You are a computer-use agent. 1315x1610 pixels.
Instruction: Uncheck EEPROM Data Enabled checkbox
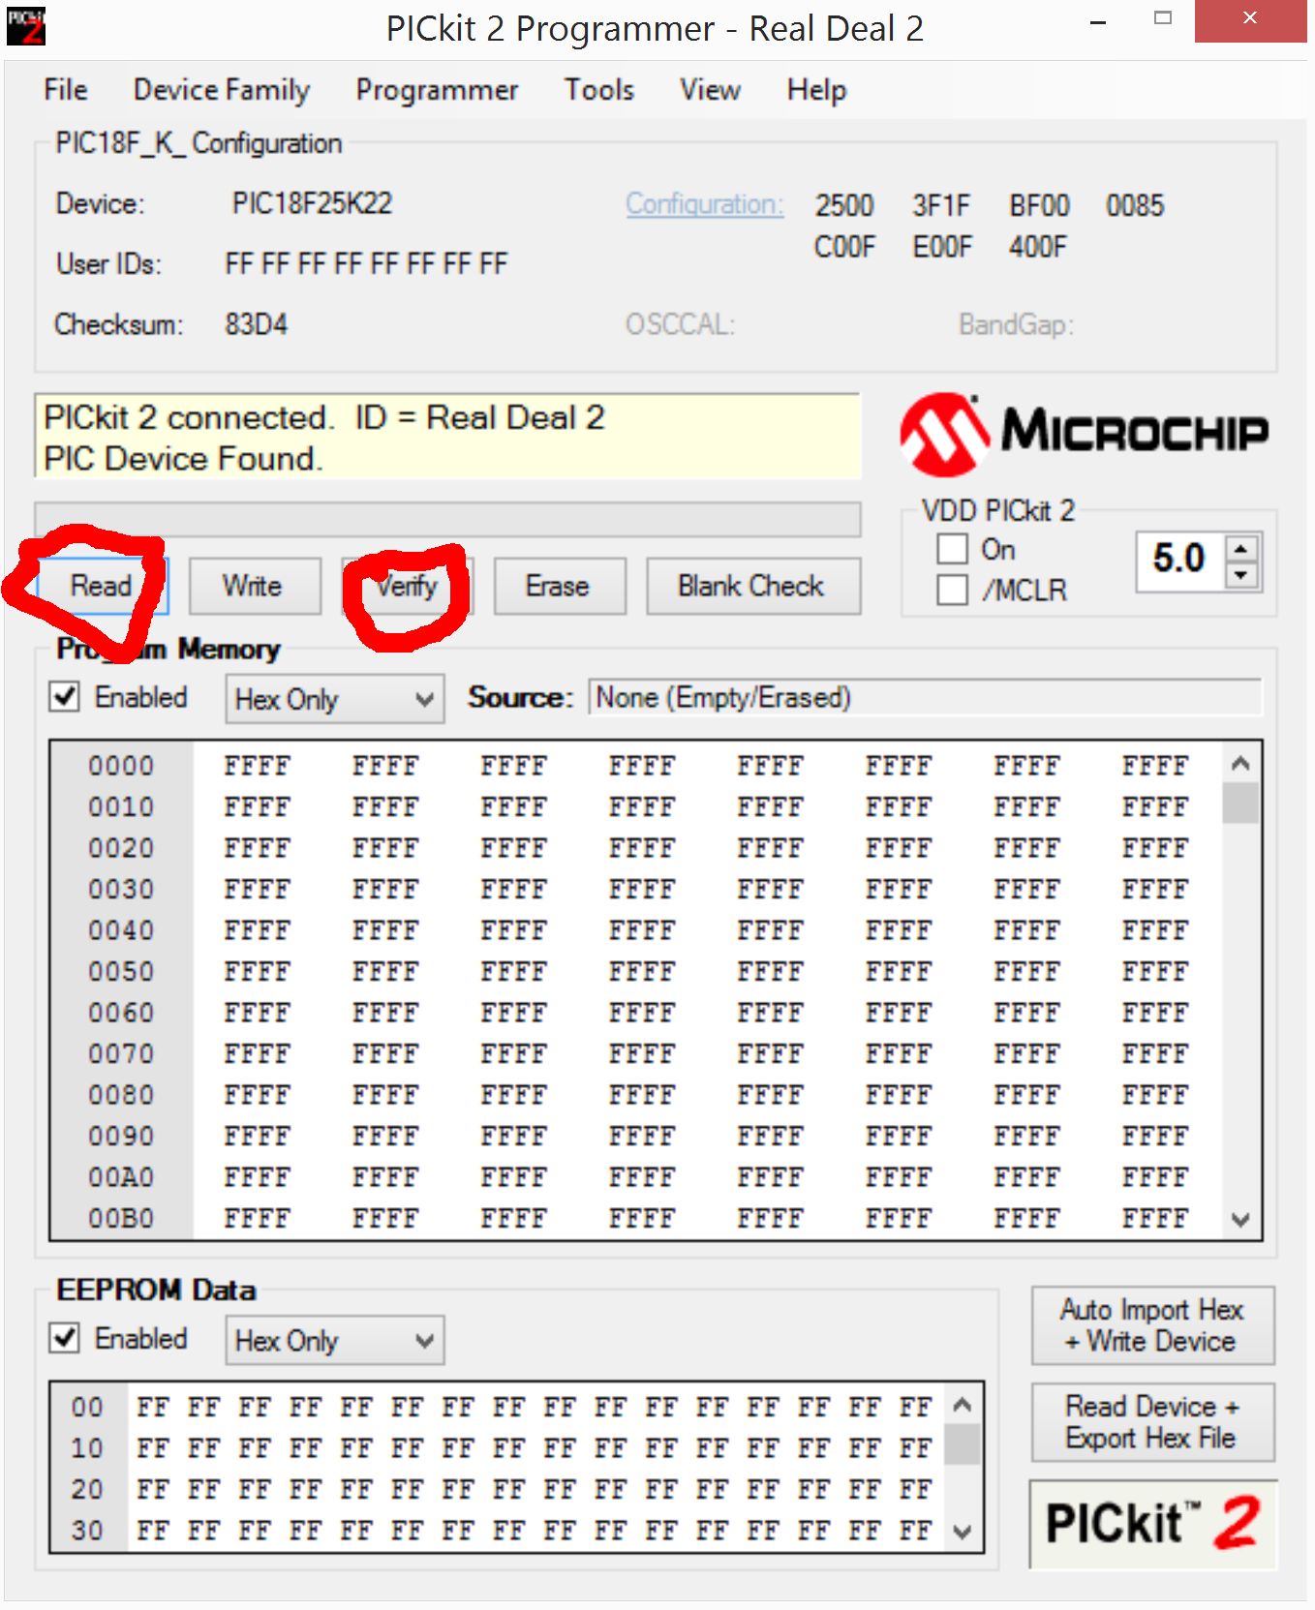[x=65, y=1338]
